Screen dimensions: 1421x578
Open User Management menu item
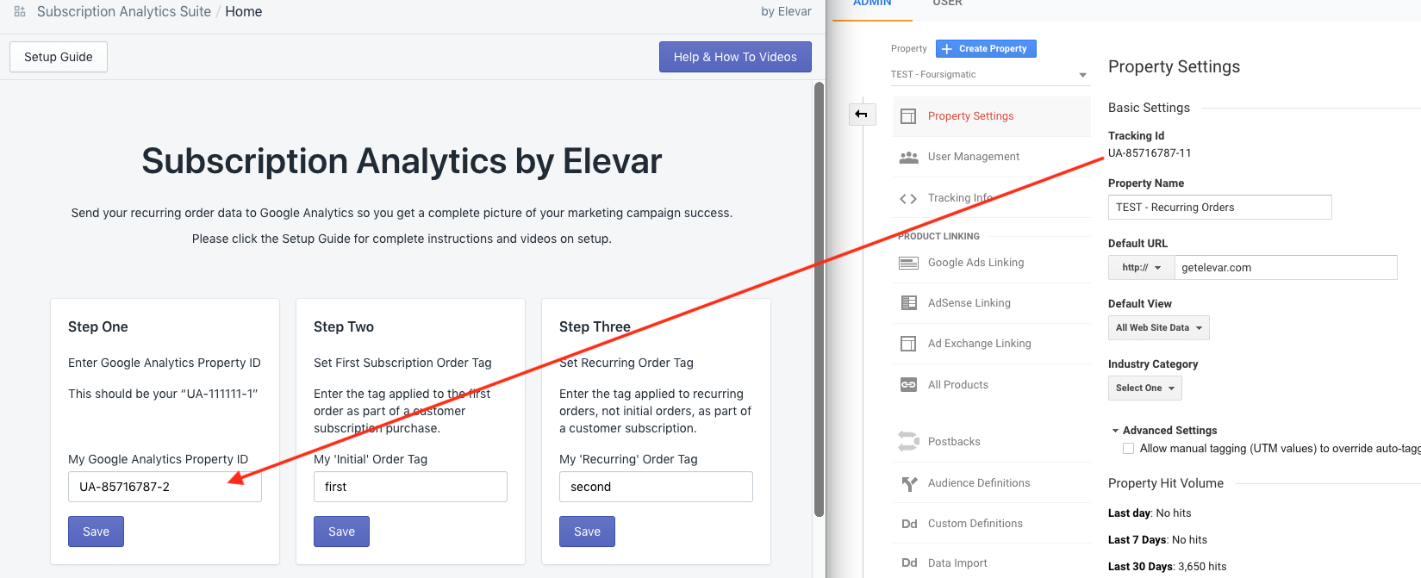pyautogui.click(x=991, y=157)
